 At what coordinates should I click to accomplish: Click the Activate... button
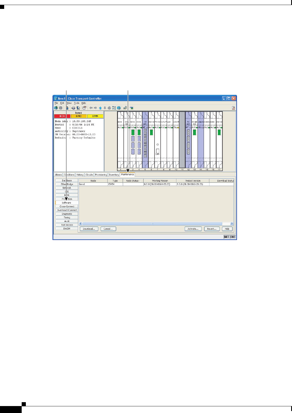pyautogui.click(x=193, y=229)
